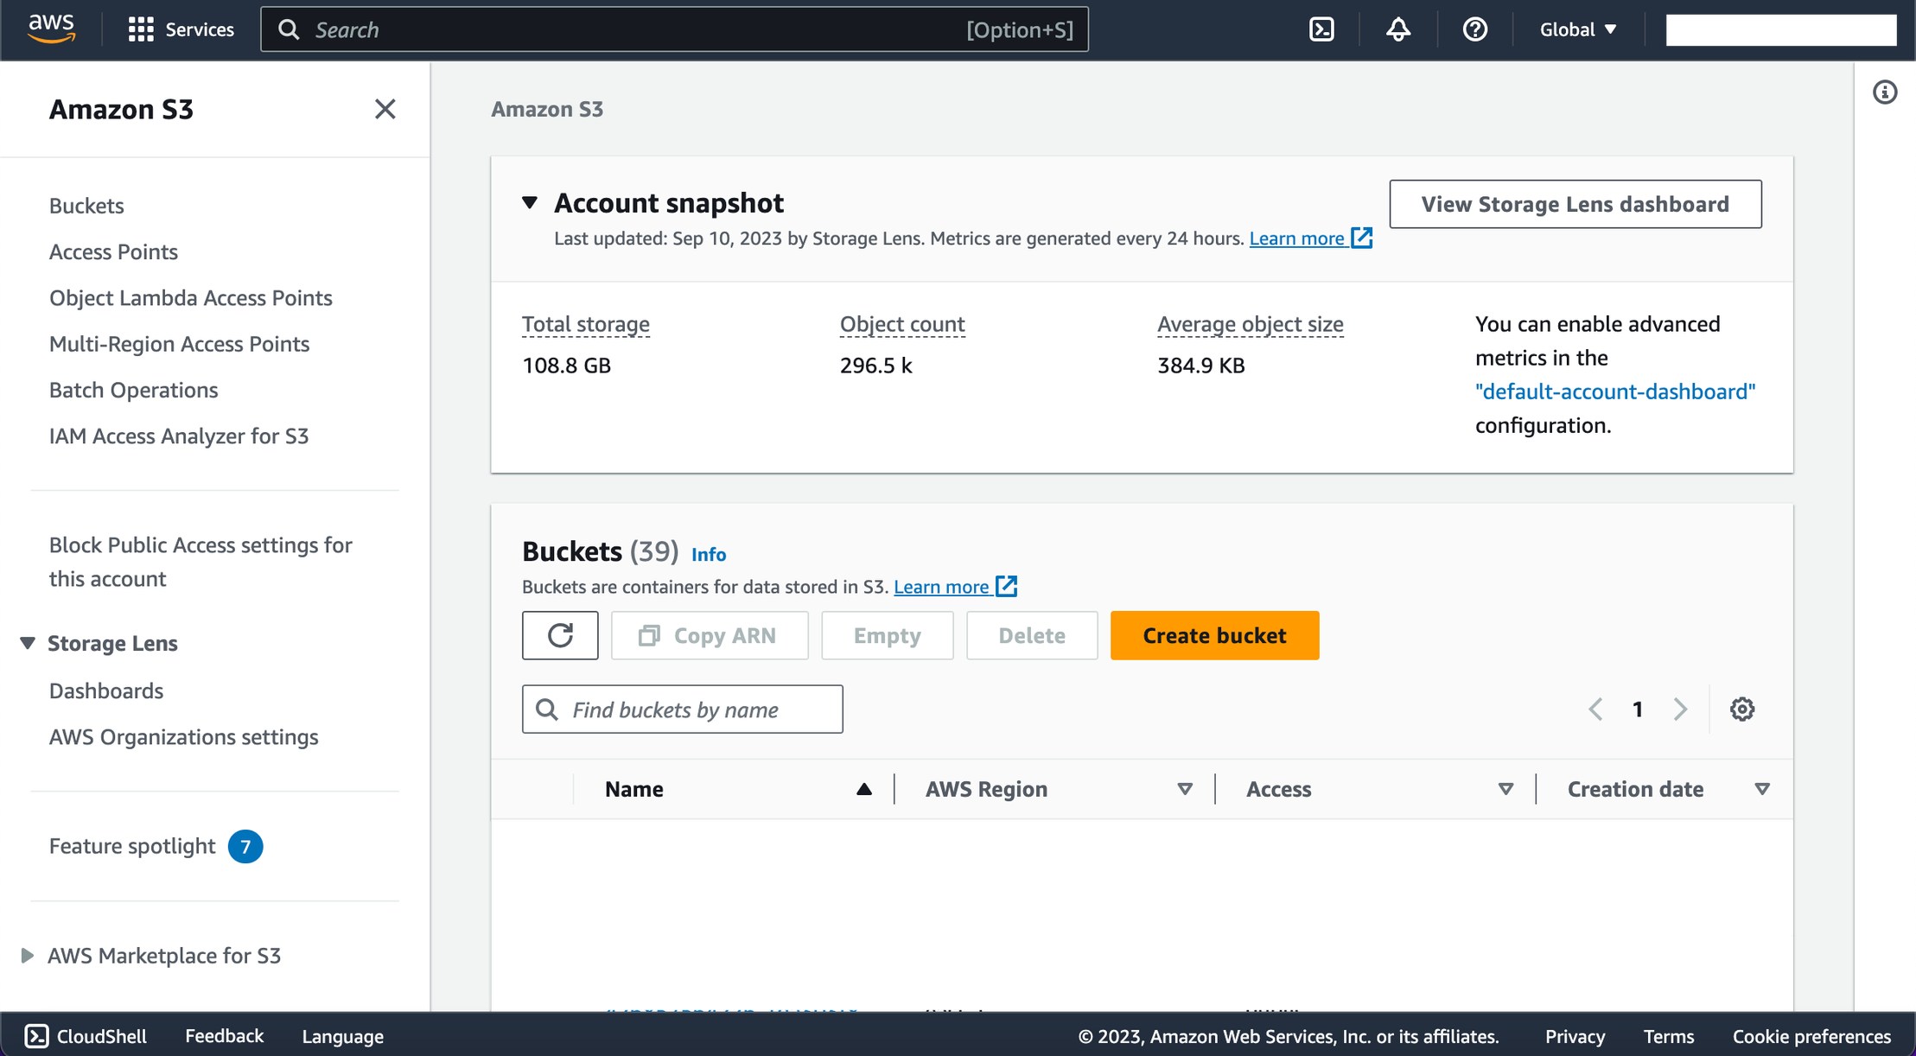Open Block Public Access settings
The image size is (1916, 1056).
click(201, 562)
